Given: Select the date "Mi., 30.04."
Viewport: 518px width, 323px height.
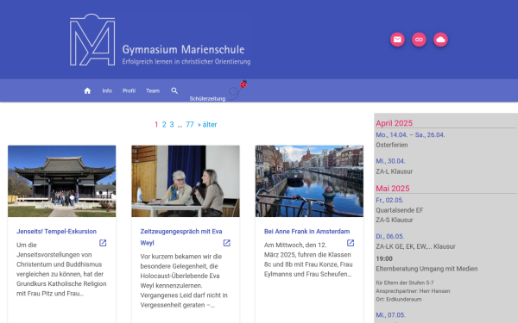Looking at the screenshot, I should click(390, 161).
